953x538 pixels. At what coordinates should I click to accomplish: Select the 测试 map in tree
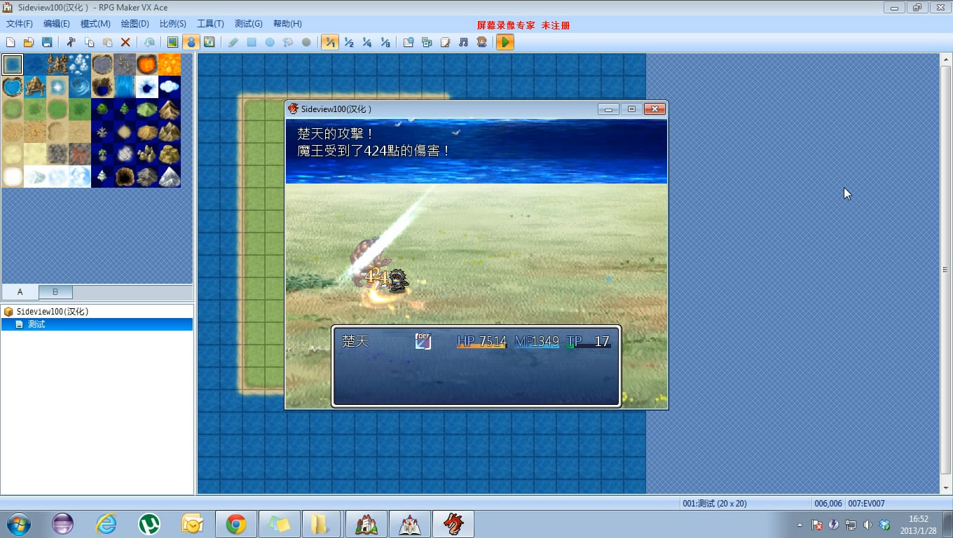coord(36,324)
